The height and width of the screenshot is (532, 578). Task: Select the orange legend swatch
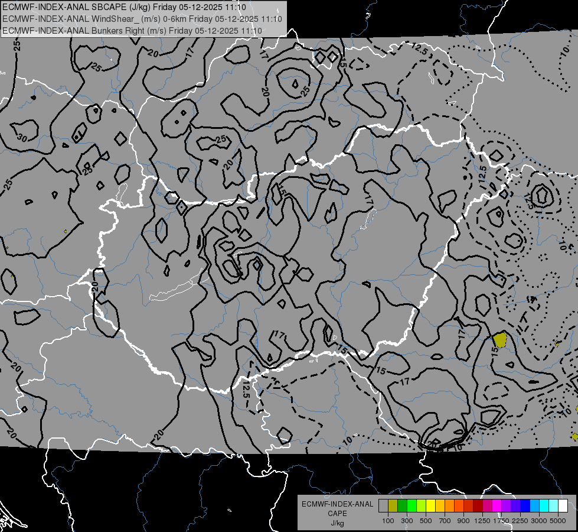(x=450, y=506)
